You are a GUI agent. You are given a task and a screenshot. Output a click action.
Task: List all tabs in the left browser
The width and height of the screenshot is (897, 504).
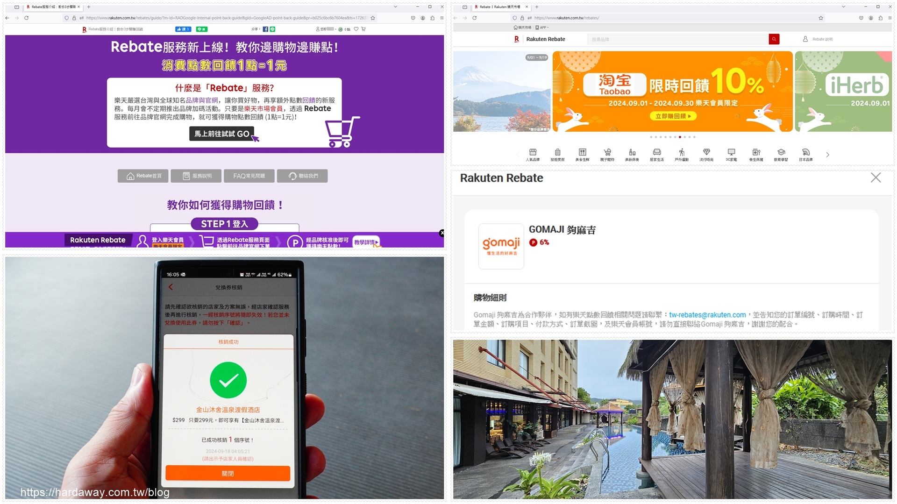tap(395, 7)
